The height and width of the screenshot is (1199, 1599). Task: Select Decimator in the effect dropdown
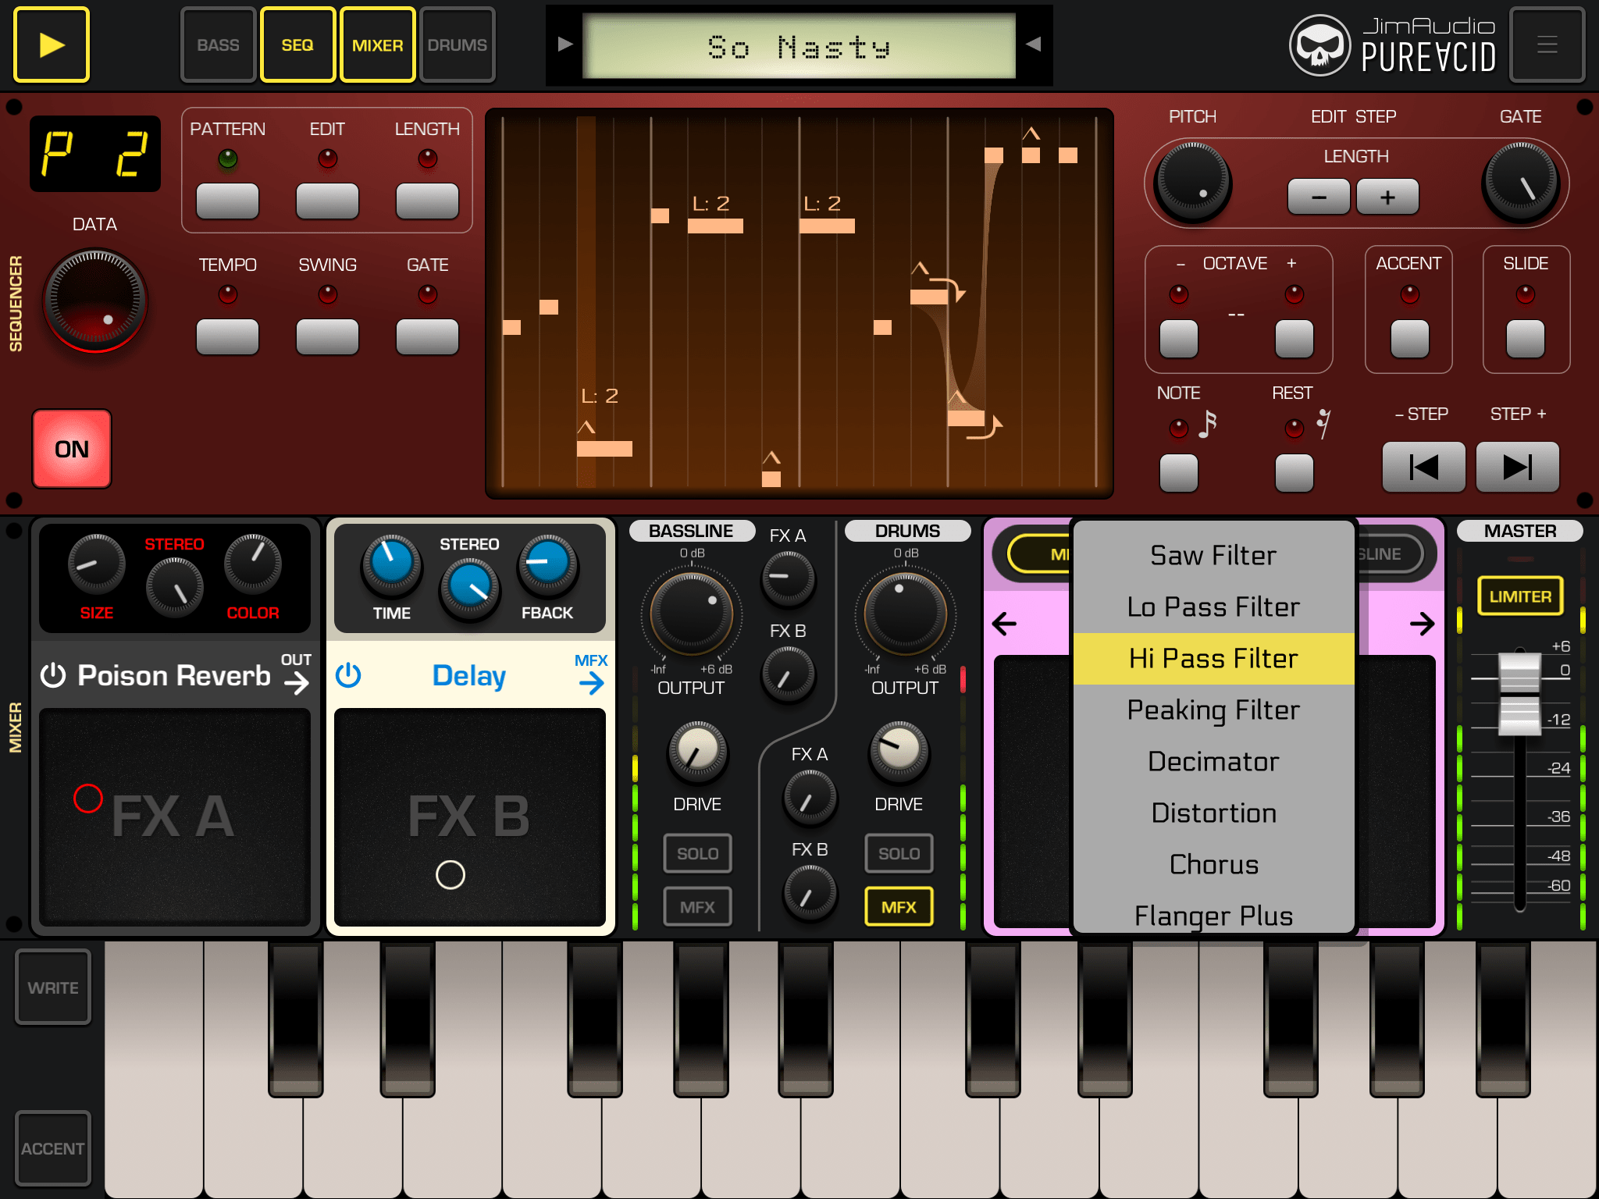click(x=1213, y=762)
